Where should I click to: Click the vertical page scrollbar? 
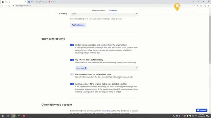coord(210,39)
